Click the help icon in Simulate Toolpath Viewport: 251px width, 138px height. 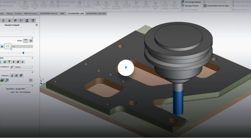pos(36,25)
